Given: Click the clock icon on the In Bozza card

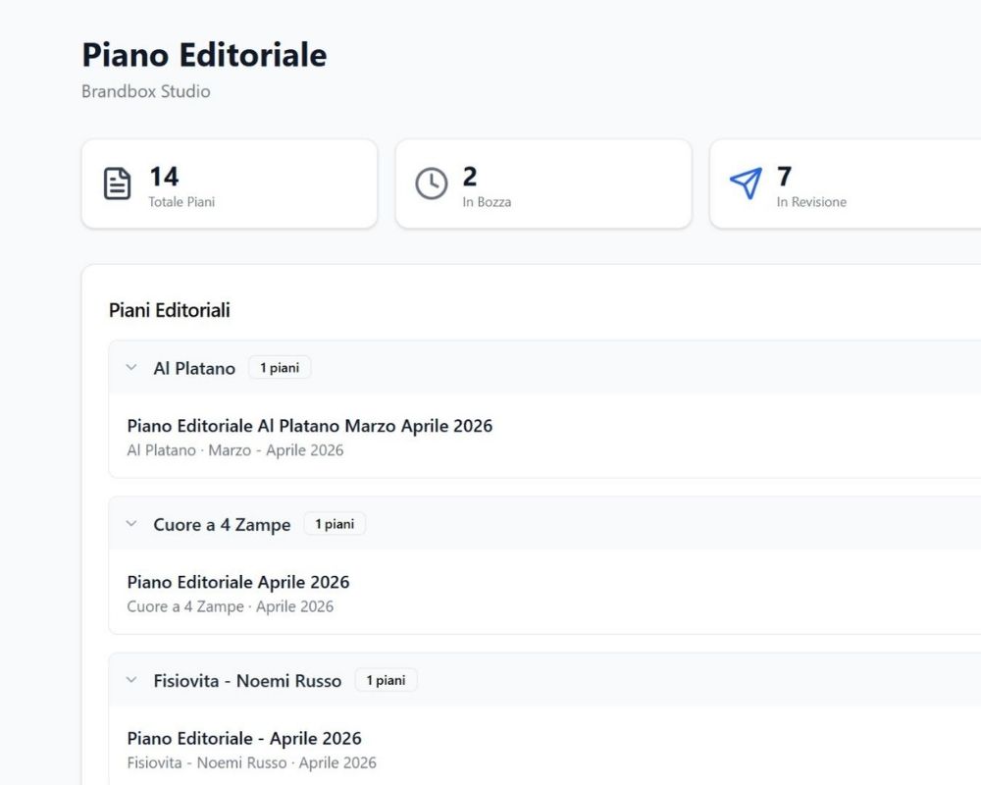Looking at the screenshot, I should (x=430, y=183).
